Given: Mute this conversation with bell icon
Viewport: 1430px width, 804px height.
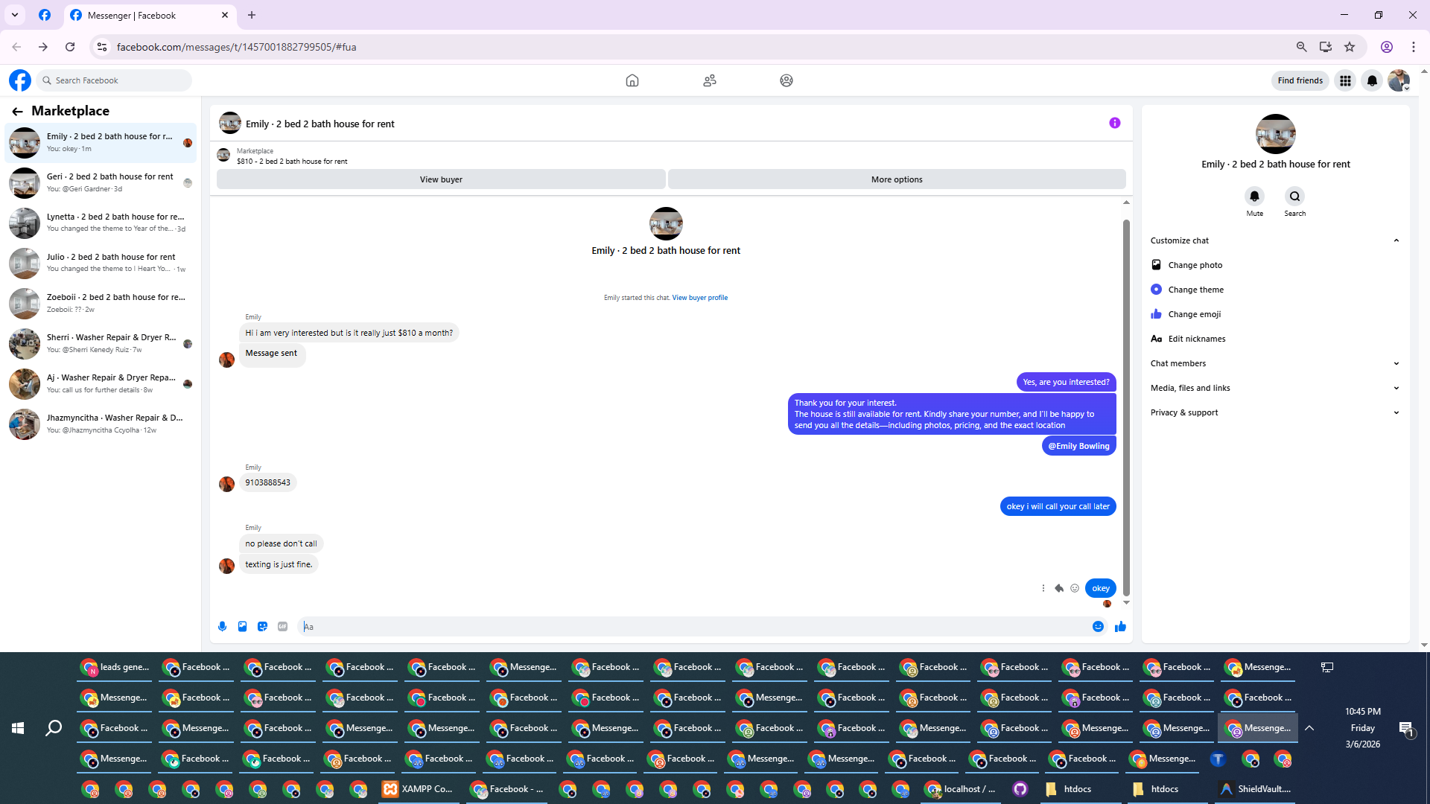Looking at the screenshot, I should pyautogui.click(x=1254, y=197).
